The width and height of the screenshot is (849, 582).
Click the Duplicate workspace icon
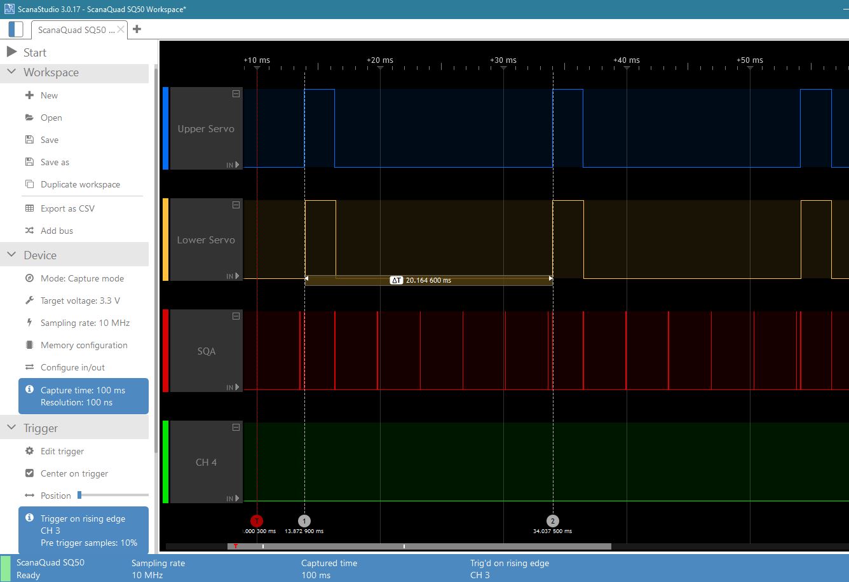29,184
